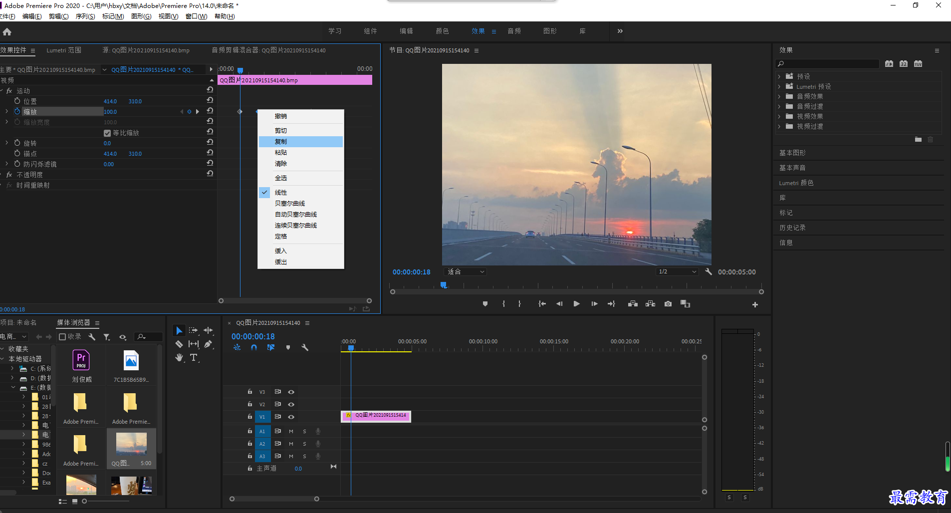The width and height of the screenshot is (951, 513).
Task: Switch to the 颜色 workspace tab
Action: (x=442, y=31)
